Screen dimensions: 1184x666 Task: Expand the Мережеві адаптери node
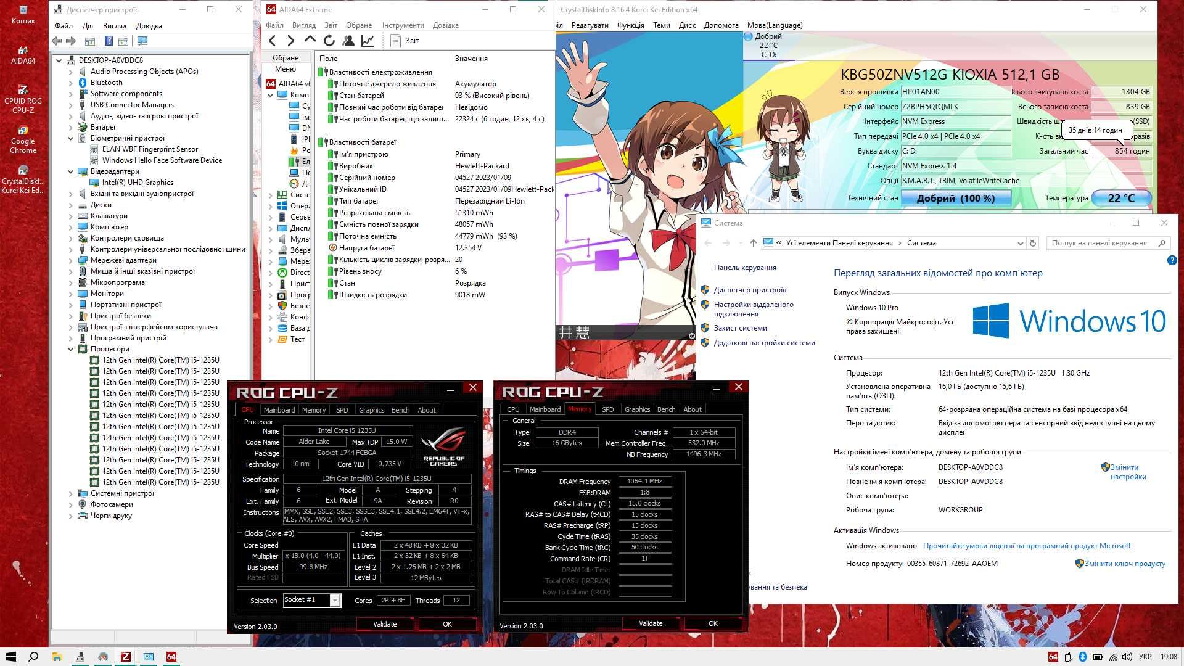click(71, 260)
